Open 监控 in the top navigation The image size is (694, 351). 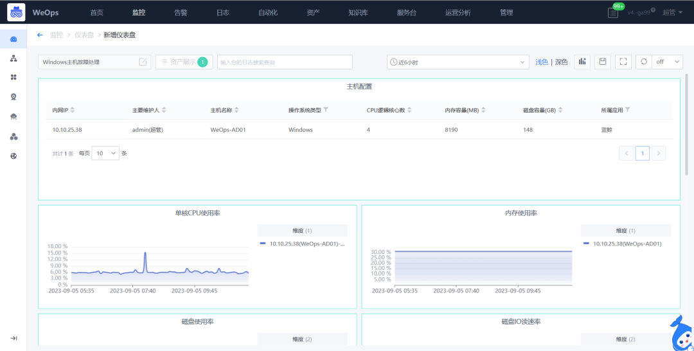(x=139, y=12)
